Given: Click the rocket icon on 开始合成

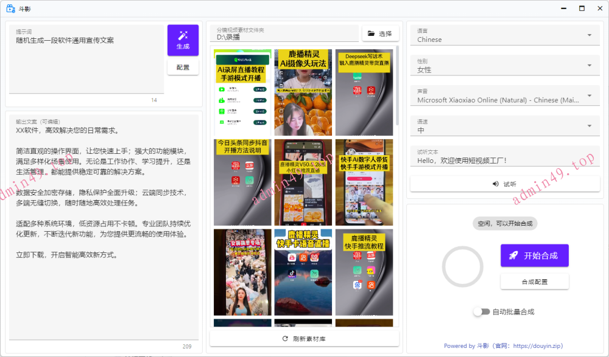Looking at the screenshot, I should point(513,255).
